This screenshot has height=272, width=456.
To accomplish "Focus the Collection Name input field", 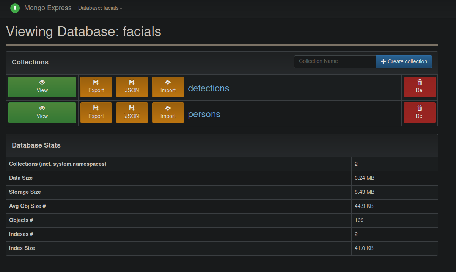I will click(x=335, y=61).
